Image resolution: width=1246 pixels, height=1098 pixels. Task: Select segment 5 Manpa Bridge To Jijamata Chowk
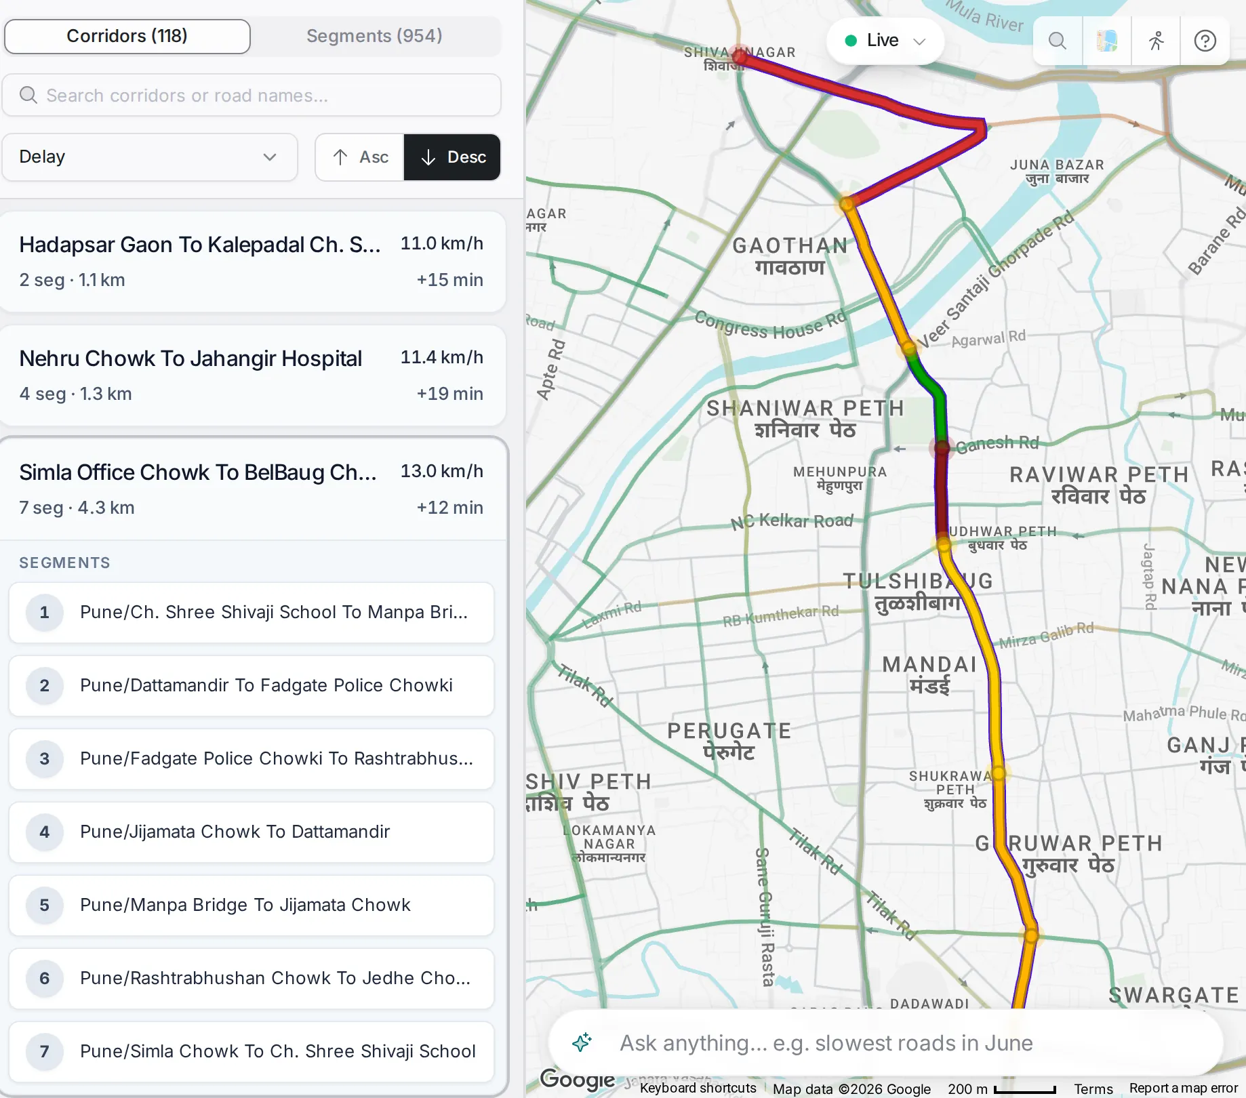pyautogui.click(x=252, y=906)
